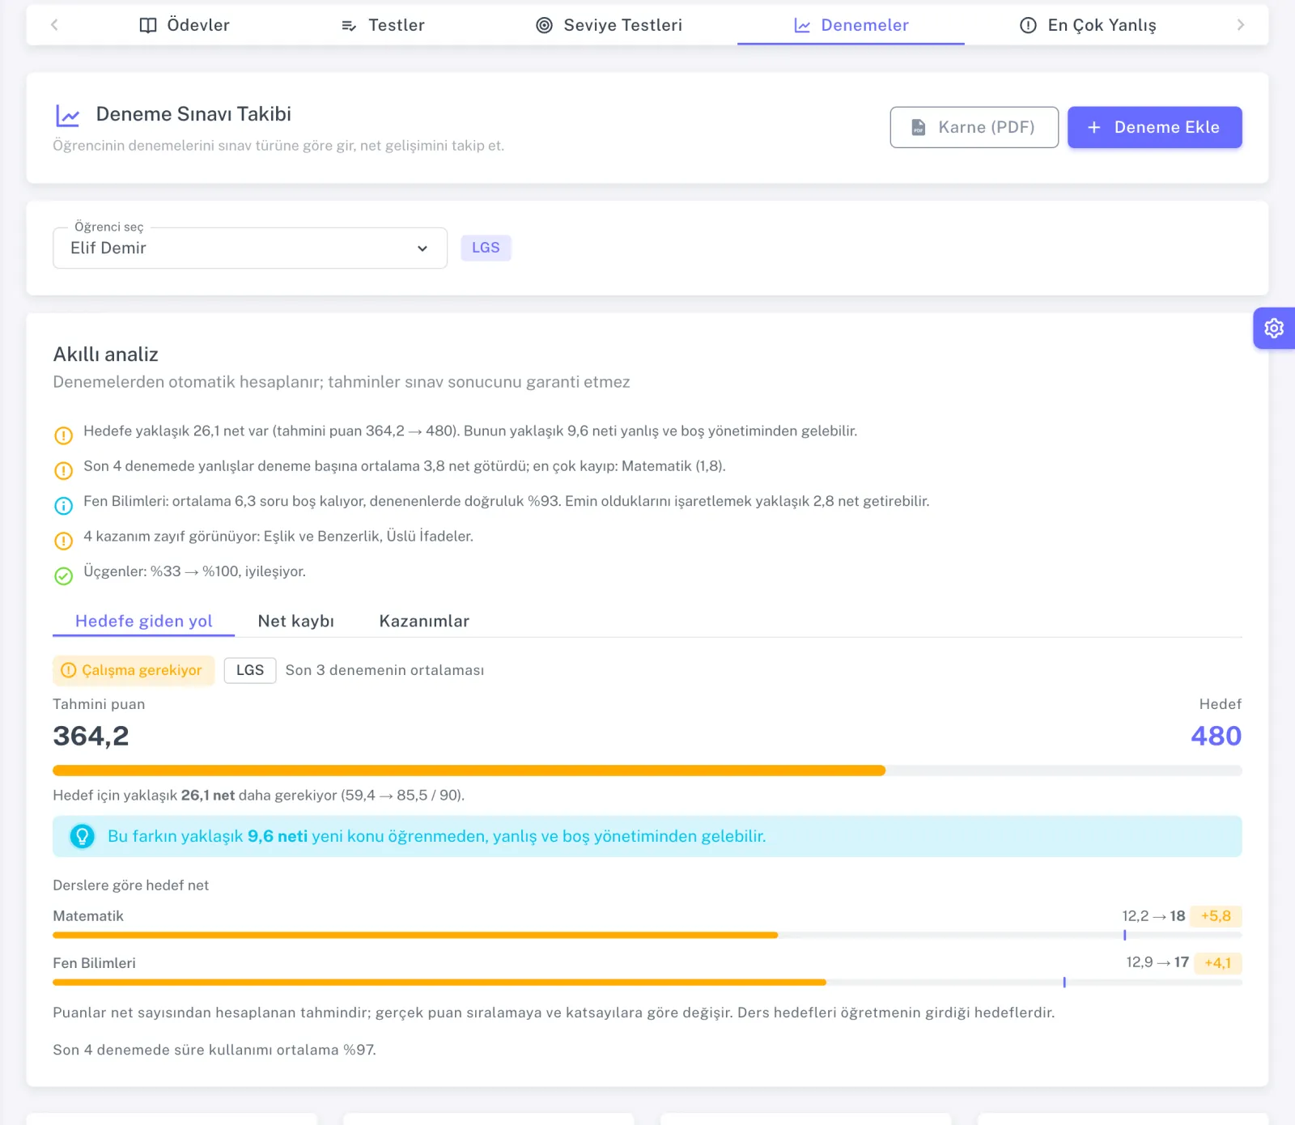The height and width of the screenshot is (1125, 1295).
Task: Click the info icon beside Fen Bilimleri insight
Action: pyautogui.click(x=63, y=506)
